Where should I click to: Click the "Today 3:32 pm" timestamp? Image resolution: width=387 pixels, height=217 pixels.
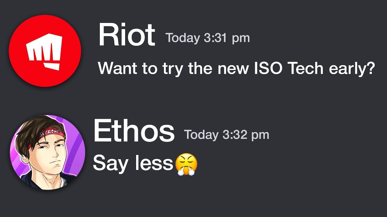226,135
